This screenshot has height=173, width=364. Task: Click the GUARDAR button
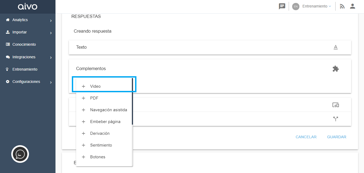coord(337,137)
